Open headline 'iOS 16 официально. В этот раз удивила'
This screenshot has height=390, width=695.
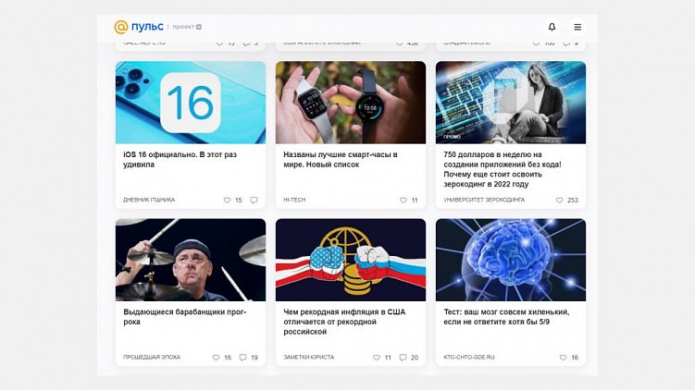tap(180, 159)
